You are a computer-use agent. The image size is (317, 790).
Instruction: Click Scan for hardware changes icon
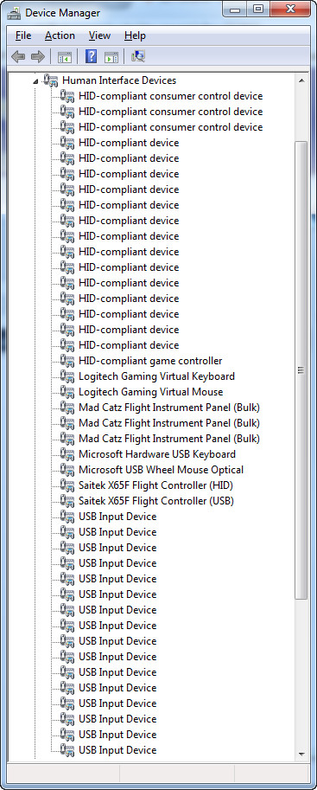coord(138,56)
